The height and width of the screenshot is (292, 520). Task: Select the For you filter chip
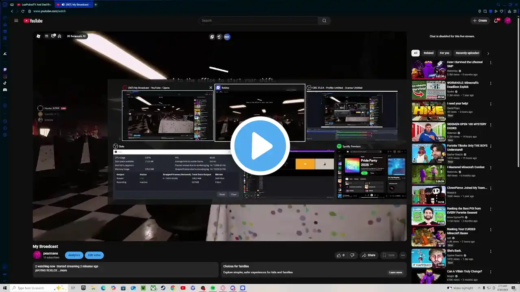tap(444, 53)
